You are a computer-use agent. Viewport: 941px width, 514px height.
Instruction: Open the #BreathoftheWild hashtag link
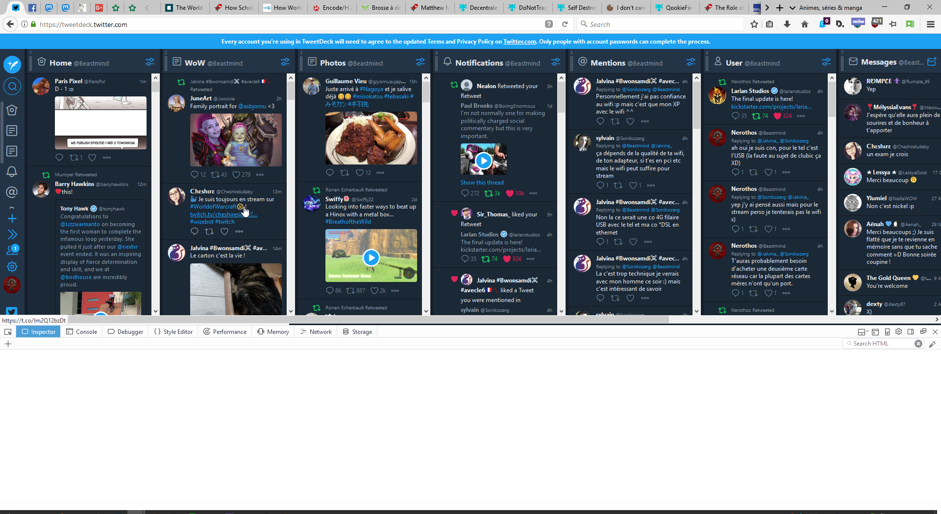click(348, 222)
